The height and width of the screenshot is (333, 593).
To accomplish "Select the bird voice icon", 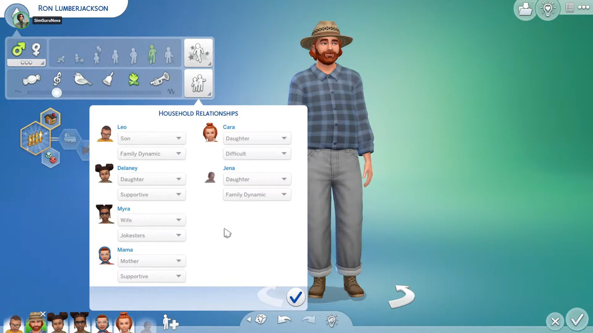I will tap(83, 79).
